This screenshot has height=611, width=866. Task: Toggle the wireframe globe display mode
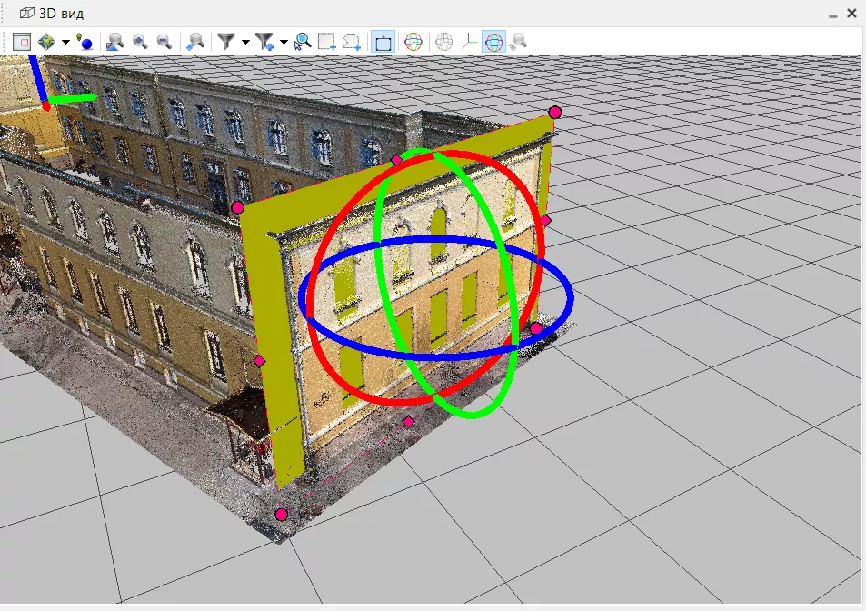point(443,41)
